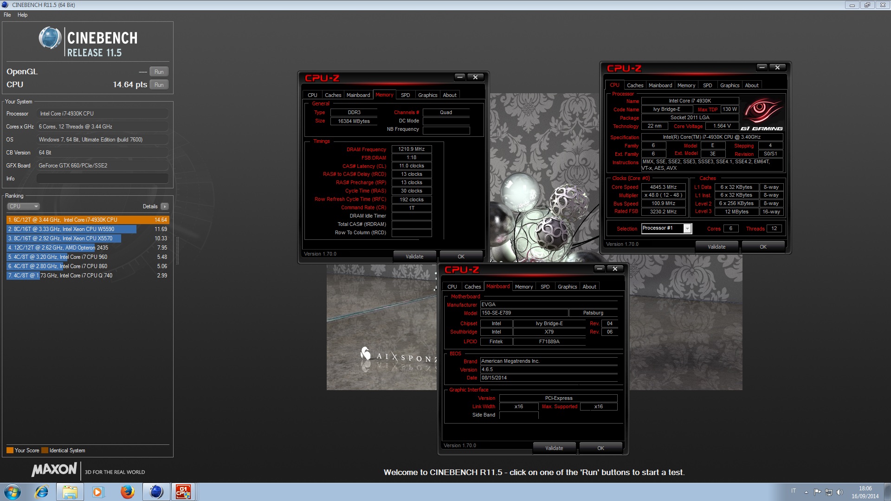Select Xeon X5570 ranking entry

88,238
